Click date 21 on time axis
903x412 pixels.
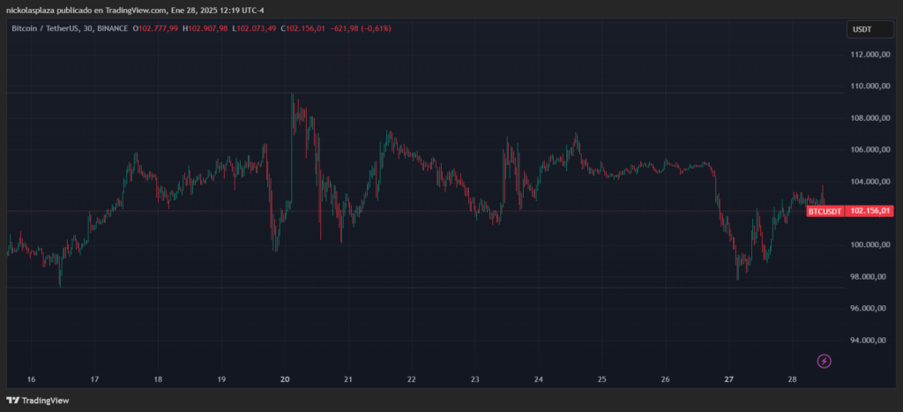(347, 379)
